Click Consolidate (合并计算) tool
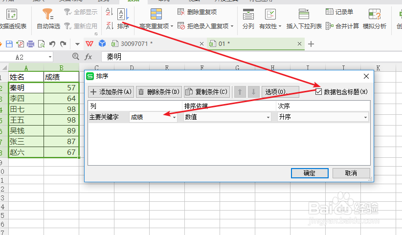 [342, 26]
